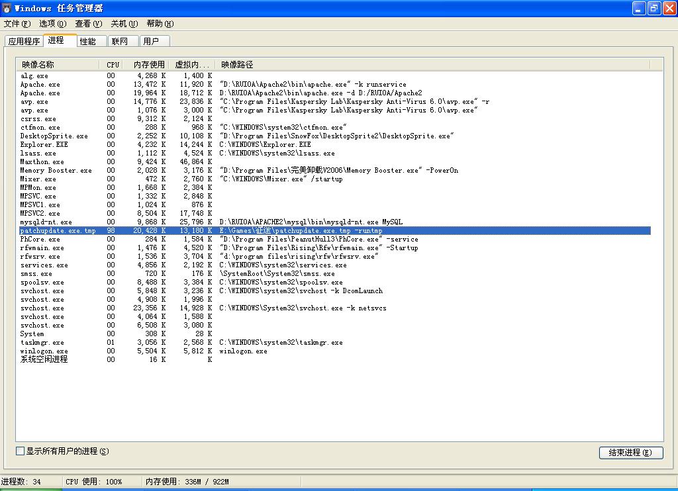Switch to the 应用程序 tab
This screenshot has height=491, width=678.
click(24, 41)
